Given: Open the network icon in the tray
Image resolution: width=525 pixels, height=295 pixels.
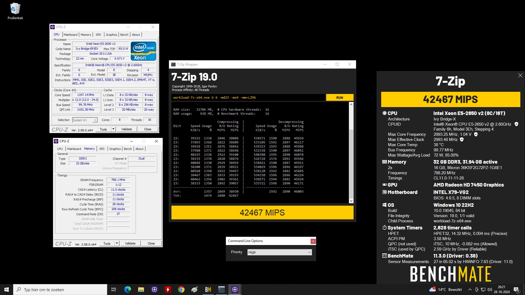Looking at the screenshot, I should click(x=483, y=290).
